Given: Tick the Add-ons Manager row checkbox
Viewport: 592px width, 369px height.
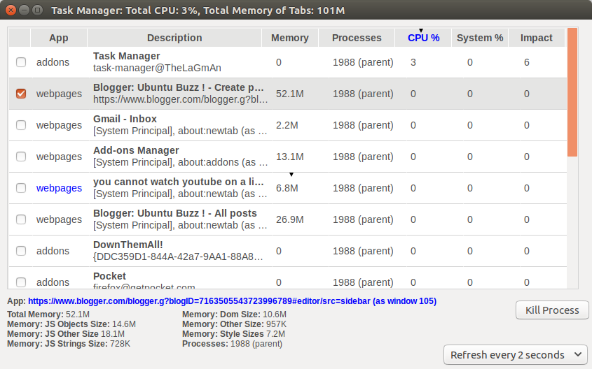Looking at the screenshot, I should coord(21,157).
